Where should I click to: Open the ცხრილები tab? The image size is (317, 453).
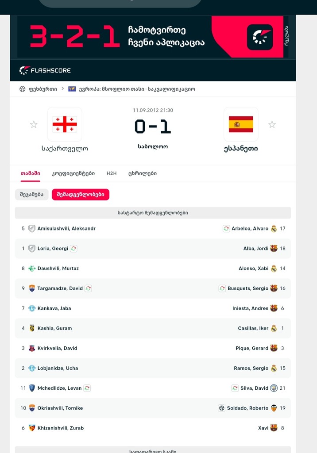pyautogui.click(x=143, y=173)
